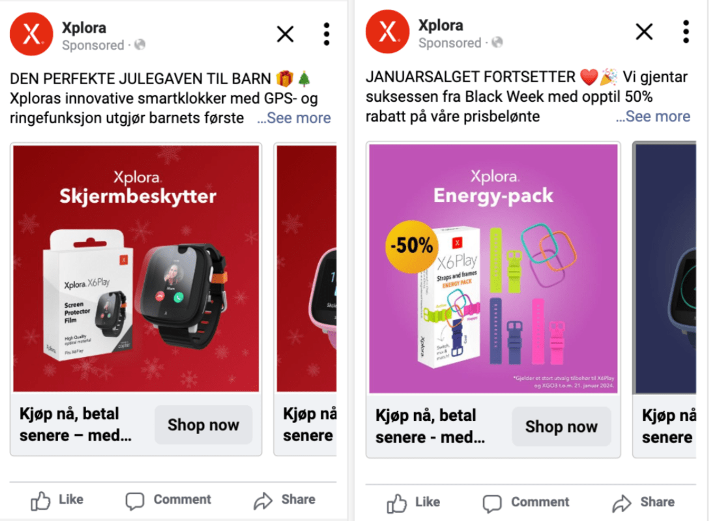Click the Xplora logo avatar on the January sale ad
Image resolution: width=709 pixels, height=521 pixels.
[x=387, y=32]
